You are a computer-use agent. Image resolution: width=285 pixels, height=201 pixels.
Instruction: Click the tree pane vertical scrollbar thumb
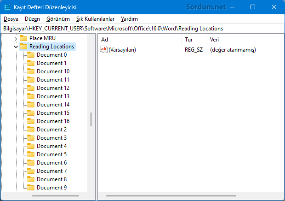91,119
